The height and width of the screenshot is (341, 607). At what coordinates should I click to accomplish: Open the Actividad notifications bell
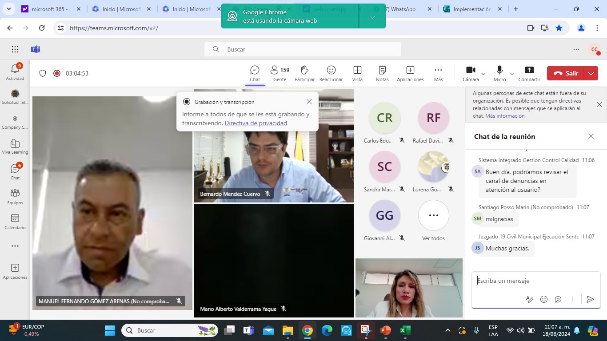[15, 71]
